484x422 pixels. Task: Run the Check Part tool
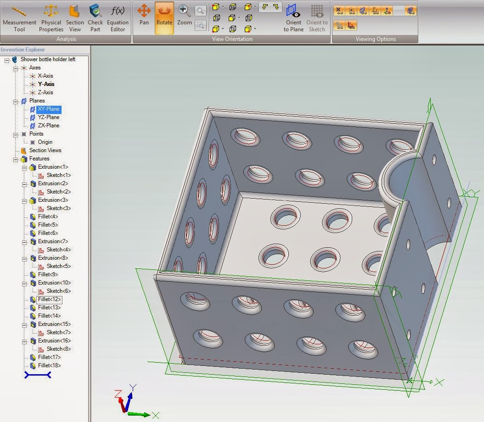(95, 18)
